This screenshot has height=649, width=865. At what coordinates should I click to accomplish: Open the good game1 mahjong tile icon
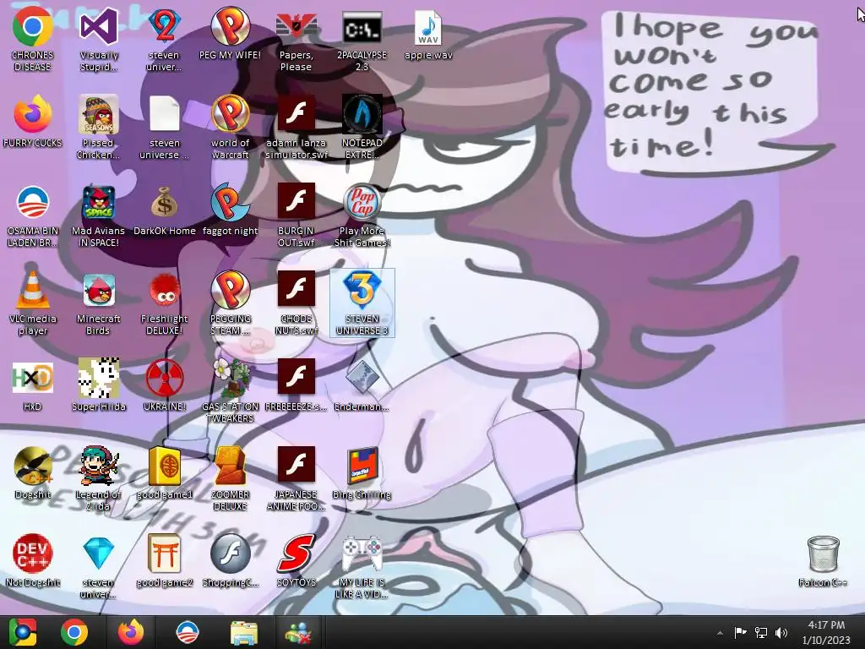coord(165,473)
